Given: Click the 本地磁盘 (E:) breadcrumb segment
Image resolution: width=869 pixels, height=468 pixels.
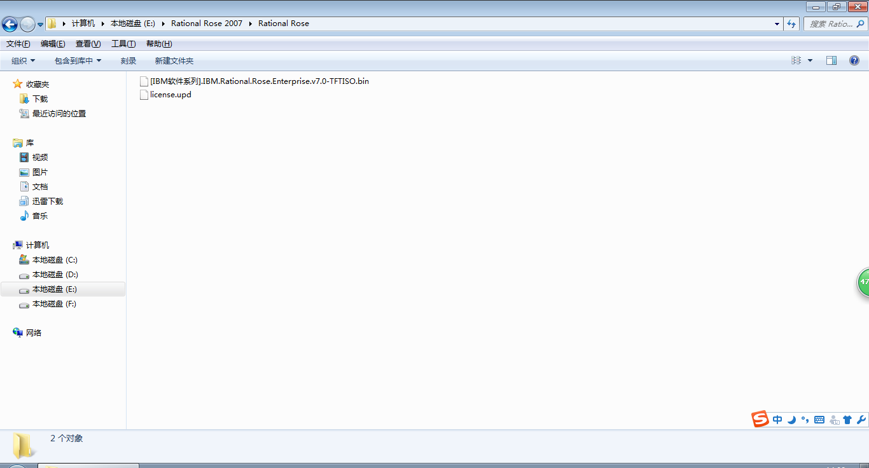Looking at the screenshot, I should [132, 24].
